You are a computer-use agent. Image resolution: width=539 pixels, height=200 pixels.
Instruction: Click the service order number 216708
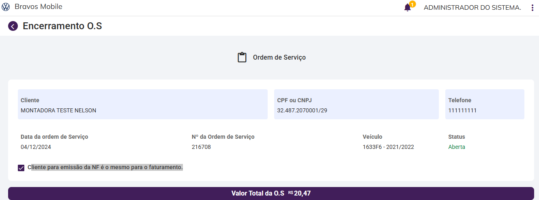pos(201,147)
